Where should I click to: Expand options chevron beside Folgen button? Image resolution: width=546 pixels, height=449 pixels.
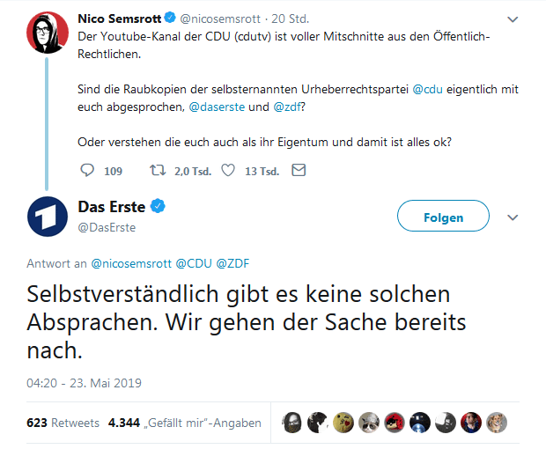513,217
